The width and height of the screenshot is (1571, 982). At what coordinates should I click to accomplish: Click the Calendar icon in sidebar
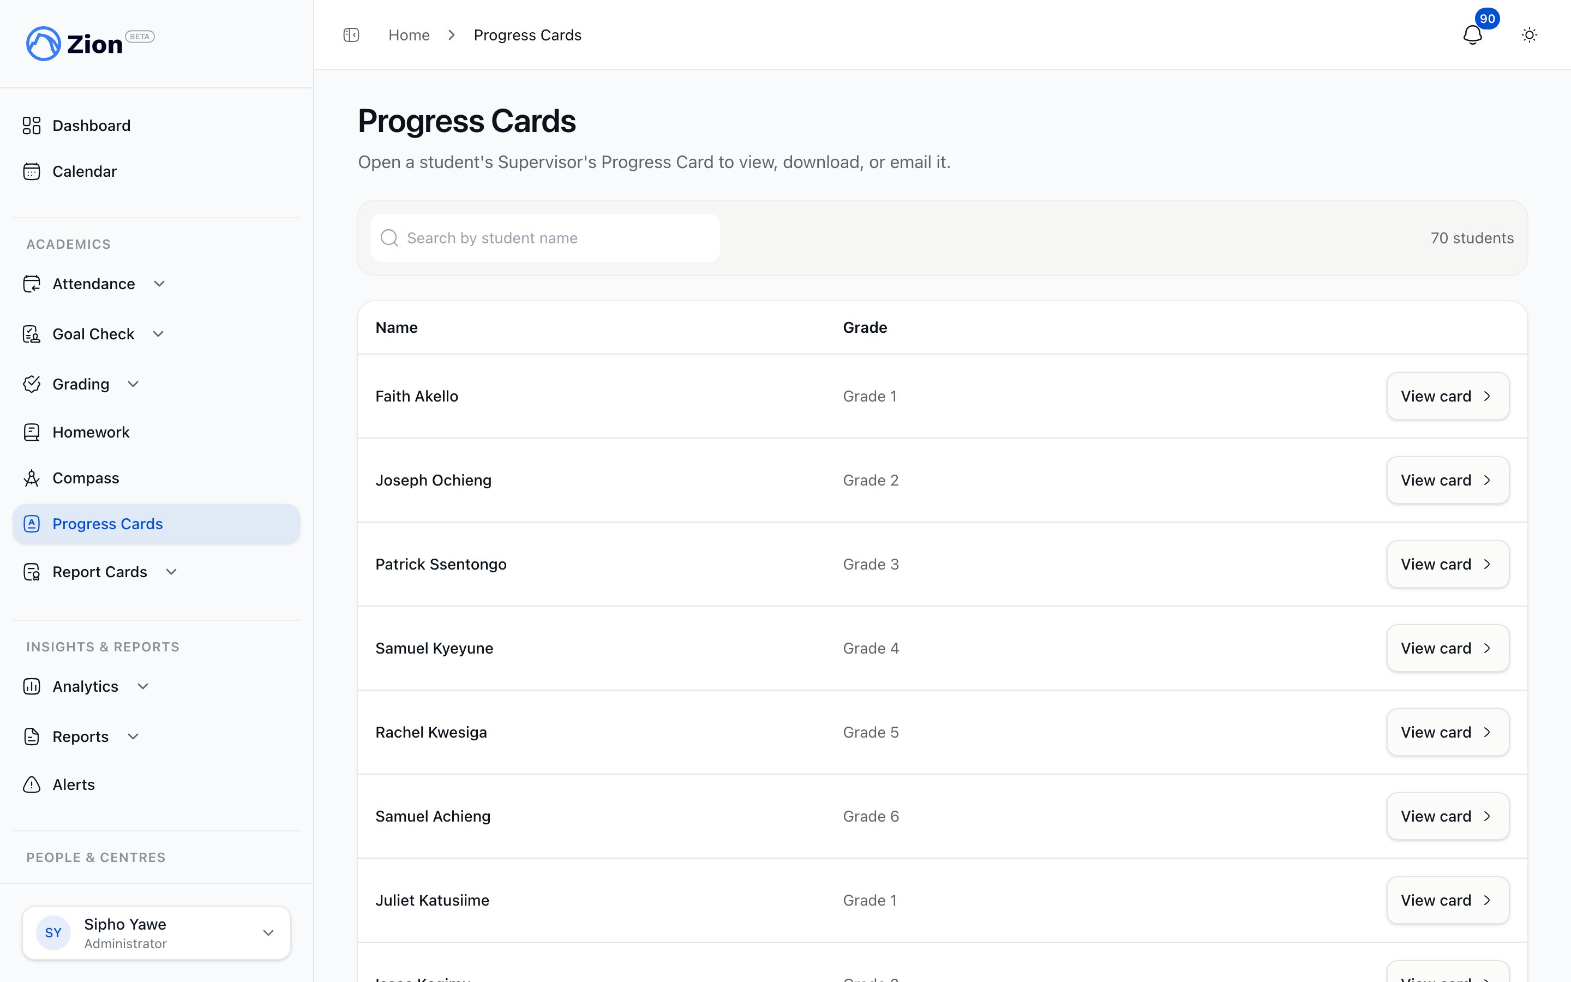32,171
